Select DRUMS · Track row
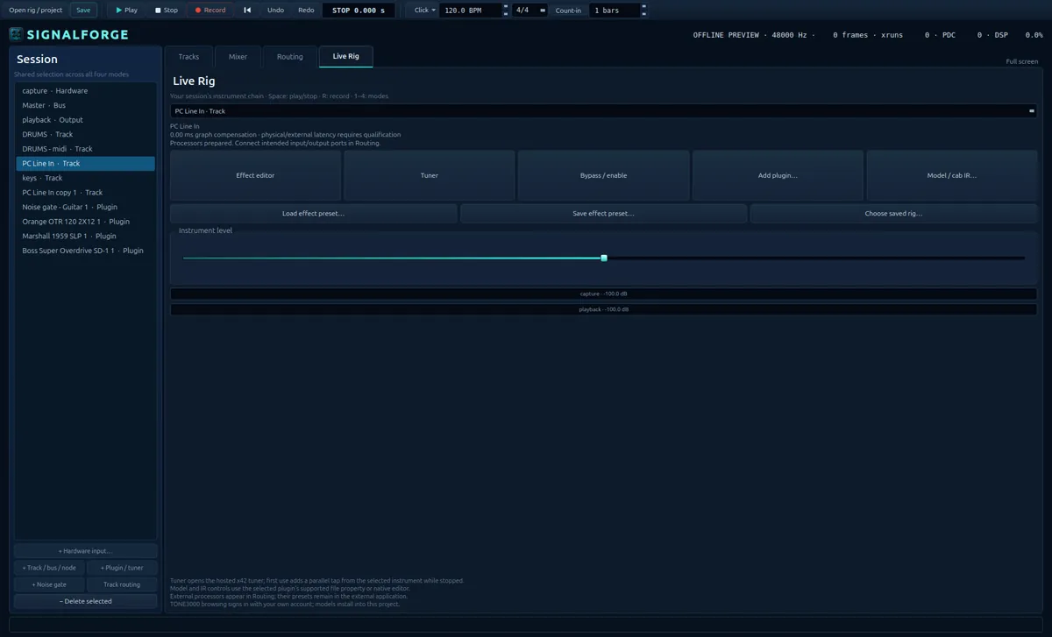The height and width of the screenshot is (637, 1052). pos(85,135)
